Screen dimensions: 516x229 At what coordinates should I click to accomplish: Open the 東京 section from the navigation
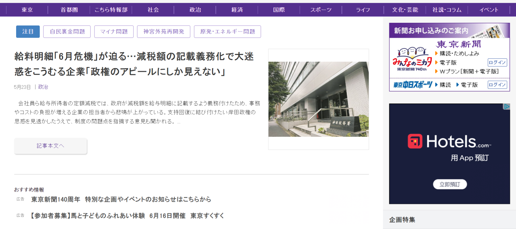[27, 10]
